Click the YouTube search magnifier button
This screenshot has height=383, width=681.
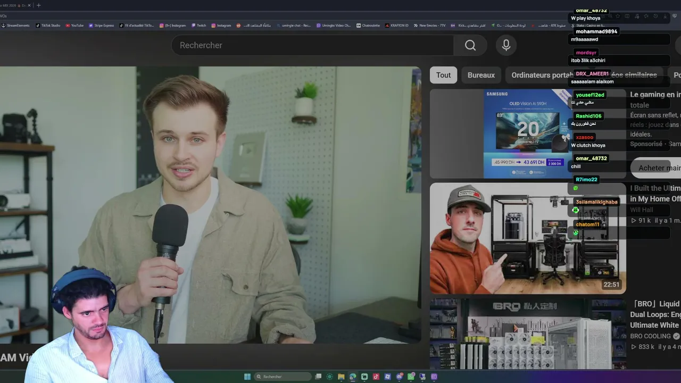(x=470, y=45)
